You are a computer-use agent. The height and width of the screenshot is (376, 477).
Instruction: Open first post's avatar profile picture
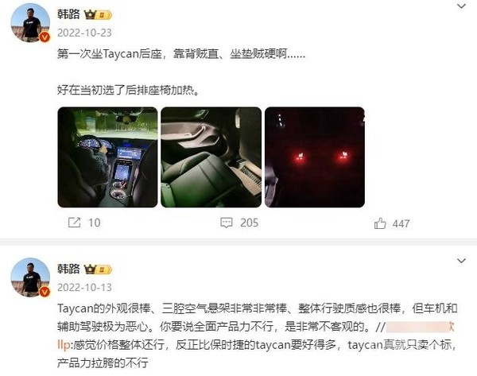click(x=30, y=23)
